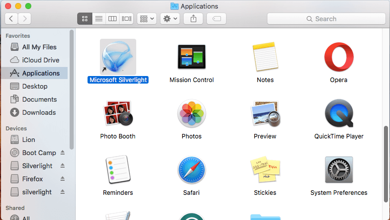The width and height of the screenshot is (390, 220).
Task: Go forward with the right arrow button
Action: [24, 19]
